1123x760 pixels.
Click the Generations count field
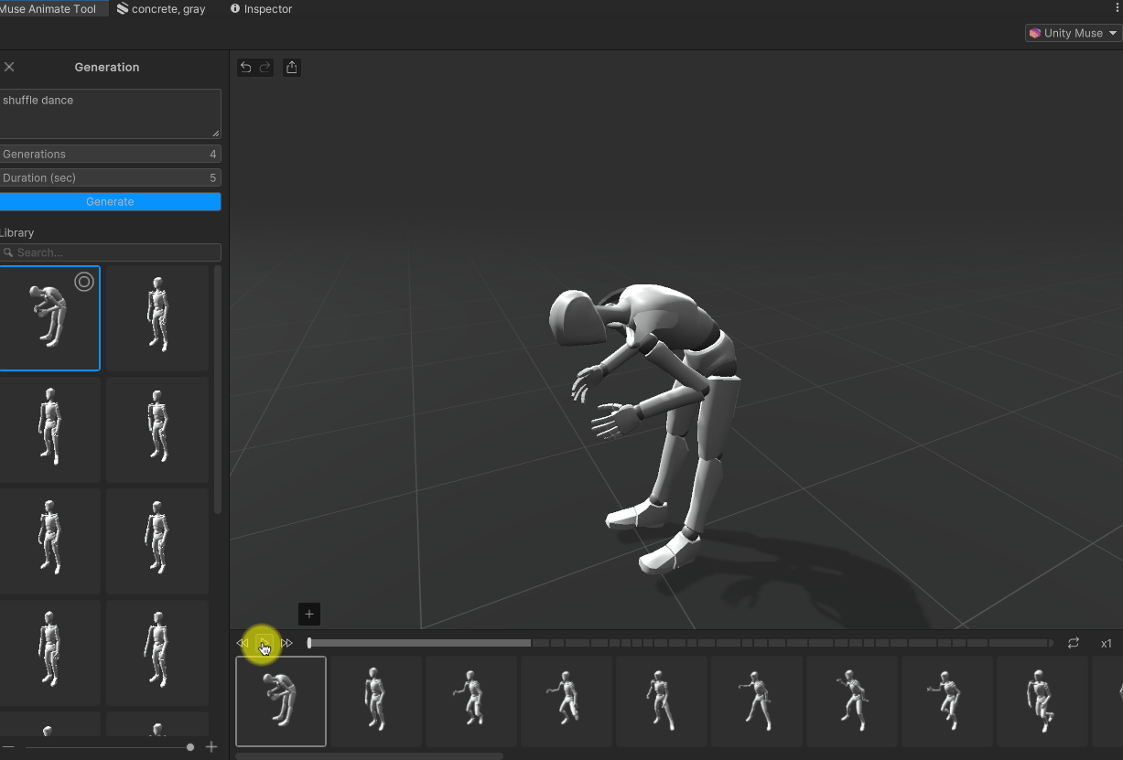click(110, 154)
